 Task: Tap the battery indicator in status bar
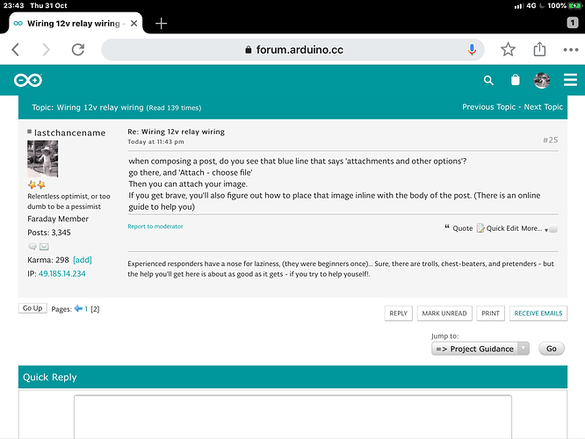pos(574,5)
